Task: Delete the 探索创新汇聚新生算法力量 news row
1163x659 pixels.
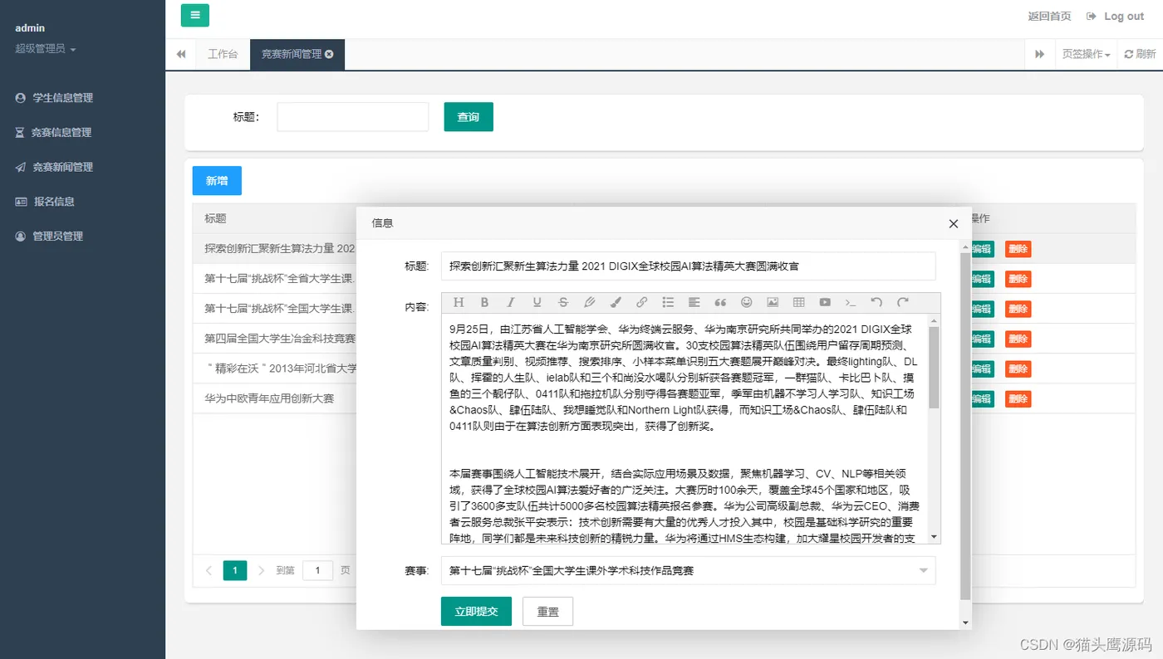Action: pyautogui.click(x=1018, y=249)
